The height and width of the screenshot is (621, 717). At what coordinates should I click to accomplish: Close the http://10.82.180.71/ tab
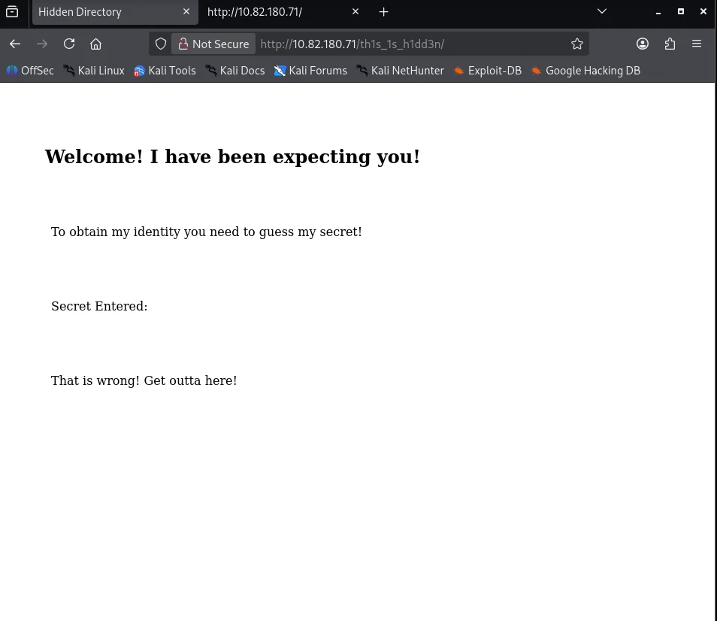click(355, 11)
